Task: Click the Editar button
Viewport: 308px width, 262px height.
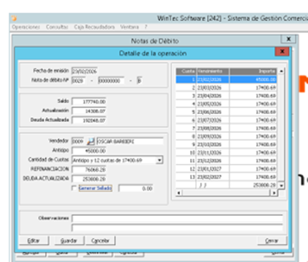Action: (x=34, y=240)
